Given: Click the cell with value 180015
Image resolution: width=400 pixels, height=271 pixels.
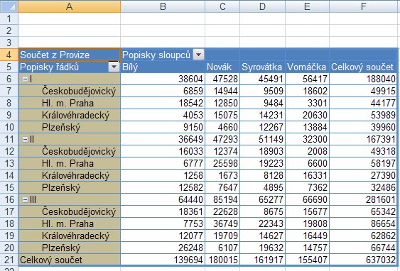Looking at the screenshot, I should (222, 260).
